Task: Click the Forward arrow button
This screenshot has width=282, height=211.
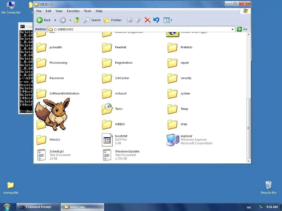Action: 63,20
